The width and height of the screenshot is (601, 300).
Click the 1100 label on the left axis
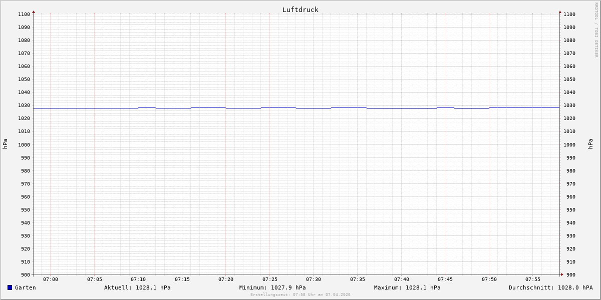(x=24, y=14)
